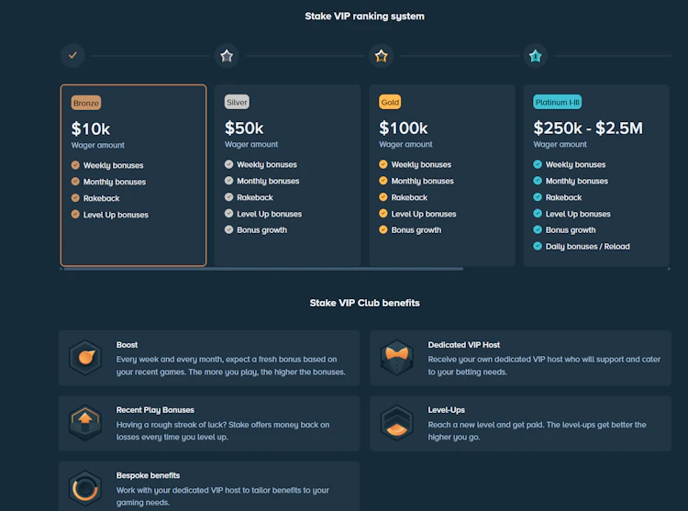Click the Bronze tier badge

coord(86,103)
